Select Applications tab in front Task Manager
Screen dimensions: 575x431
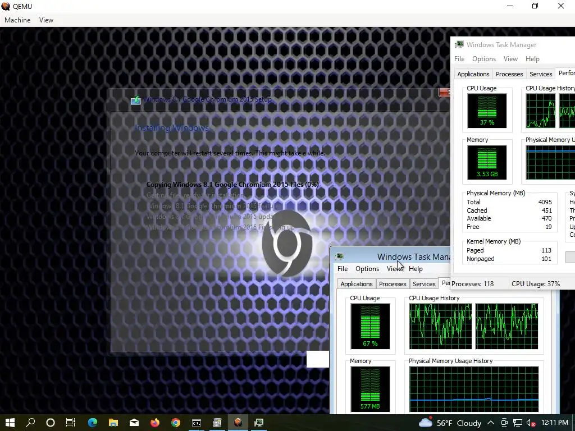(x=357, y=284)
